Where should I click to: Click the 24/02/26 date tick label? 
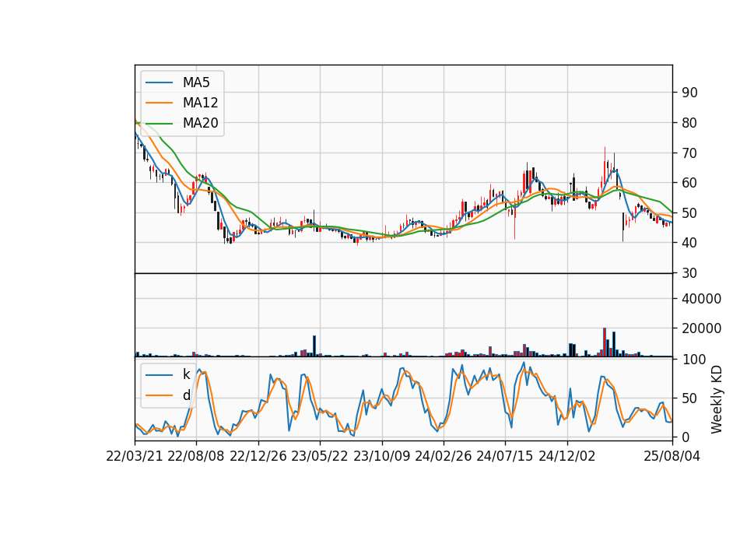tap(443, 456)
